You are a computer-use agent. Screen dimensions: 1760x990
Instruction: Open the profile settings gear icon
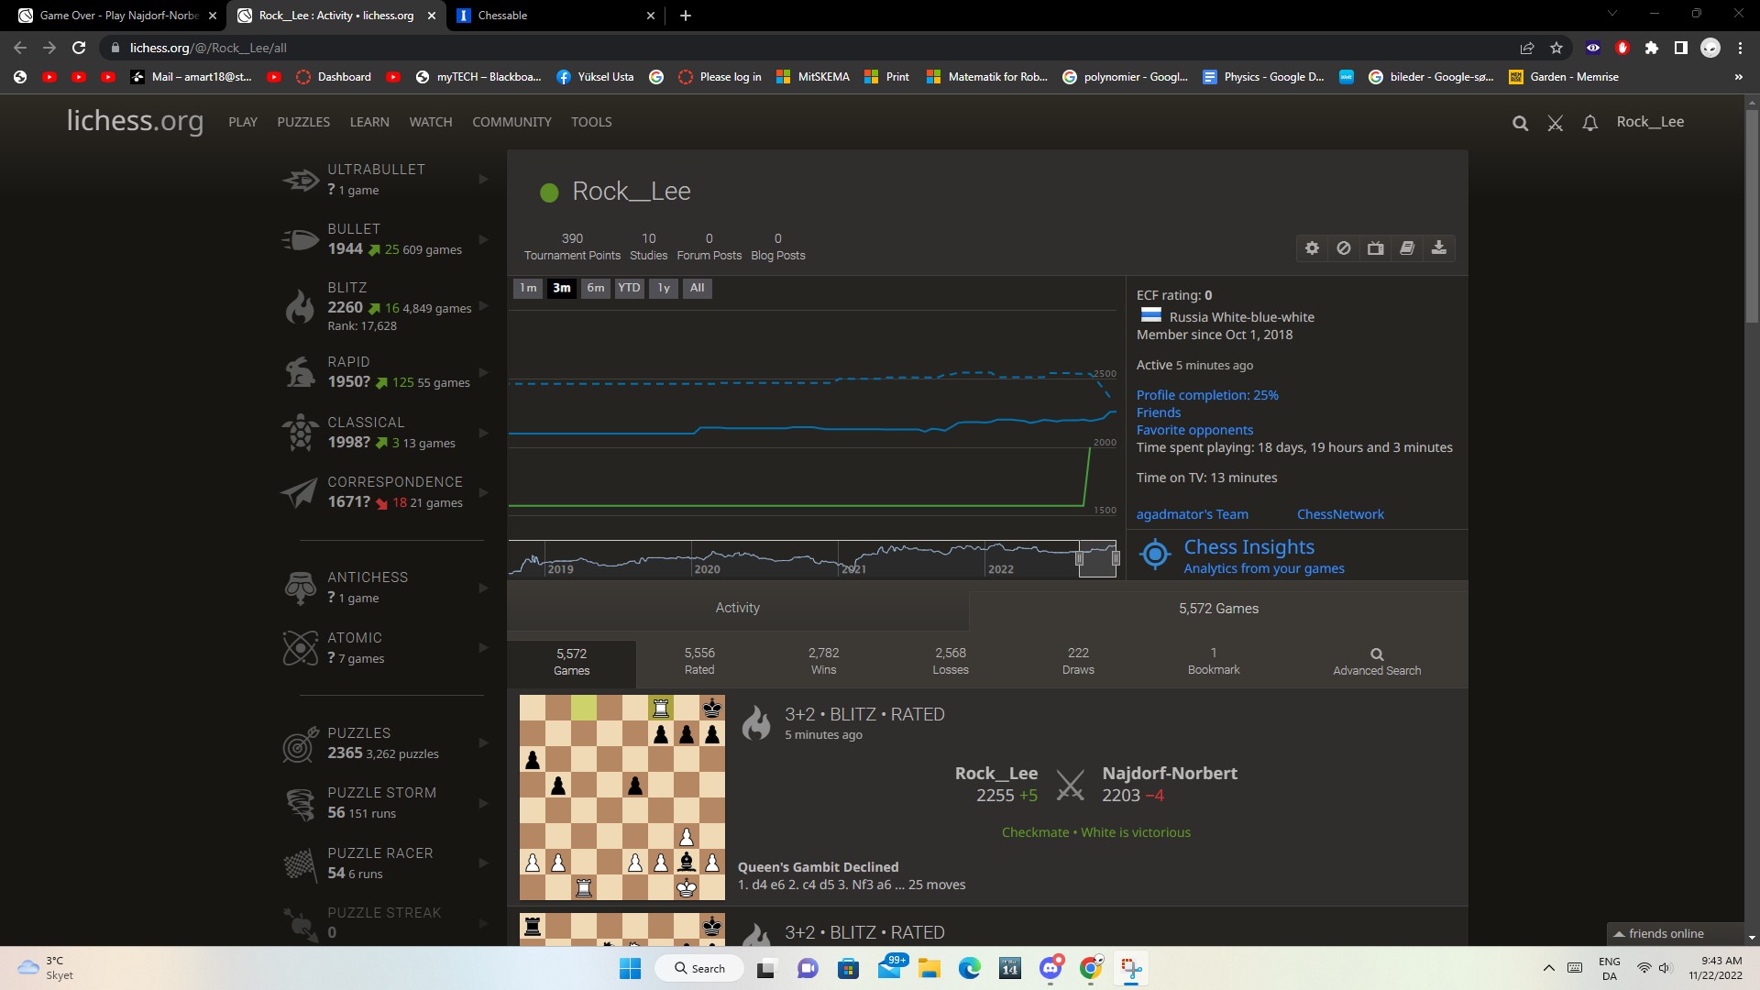click(x=1312, y=247)
